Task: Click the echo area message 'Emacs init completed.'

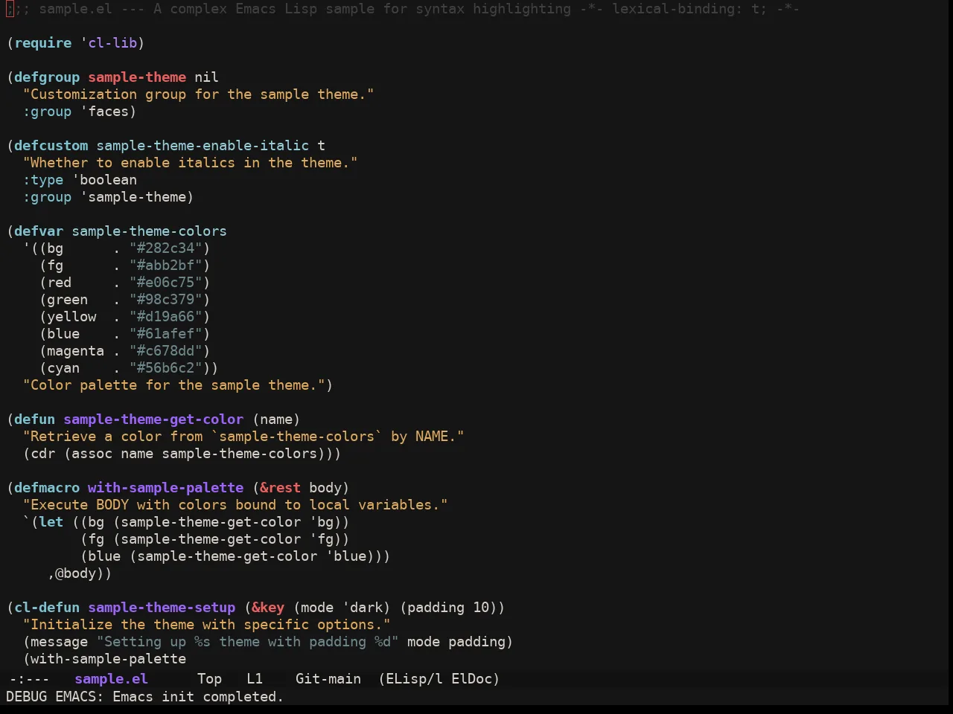Action: coord(198,697)
